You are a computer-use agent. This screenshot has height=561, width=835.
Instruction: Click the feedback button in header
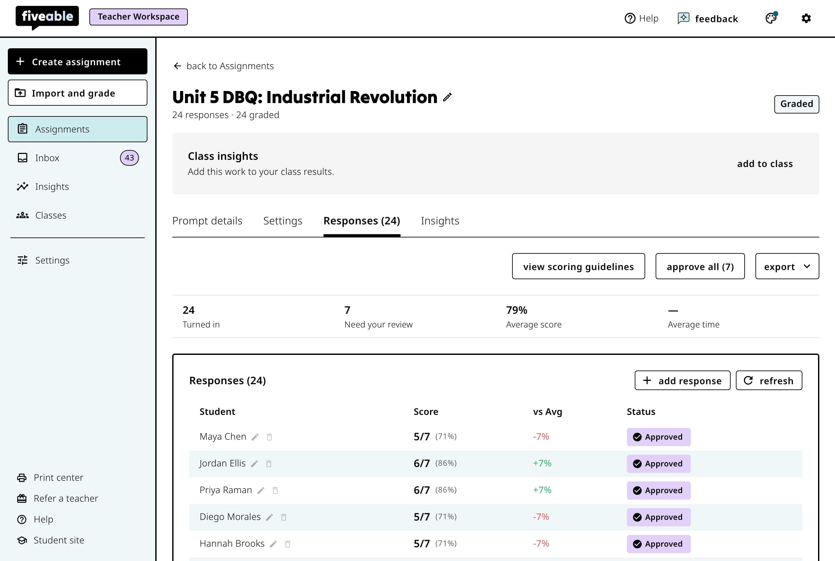[x=708, y=19]
